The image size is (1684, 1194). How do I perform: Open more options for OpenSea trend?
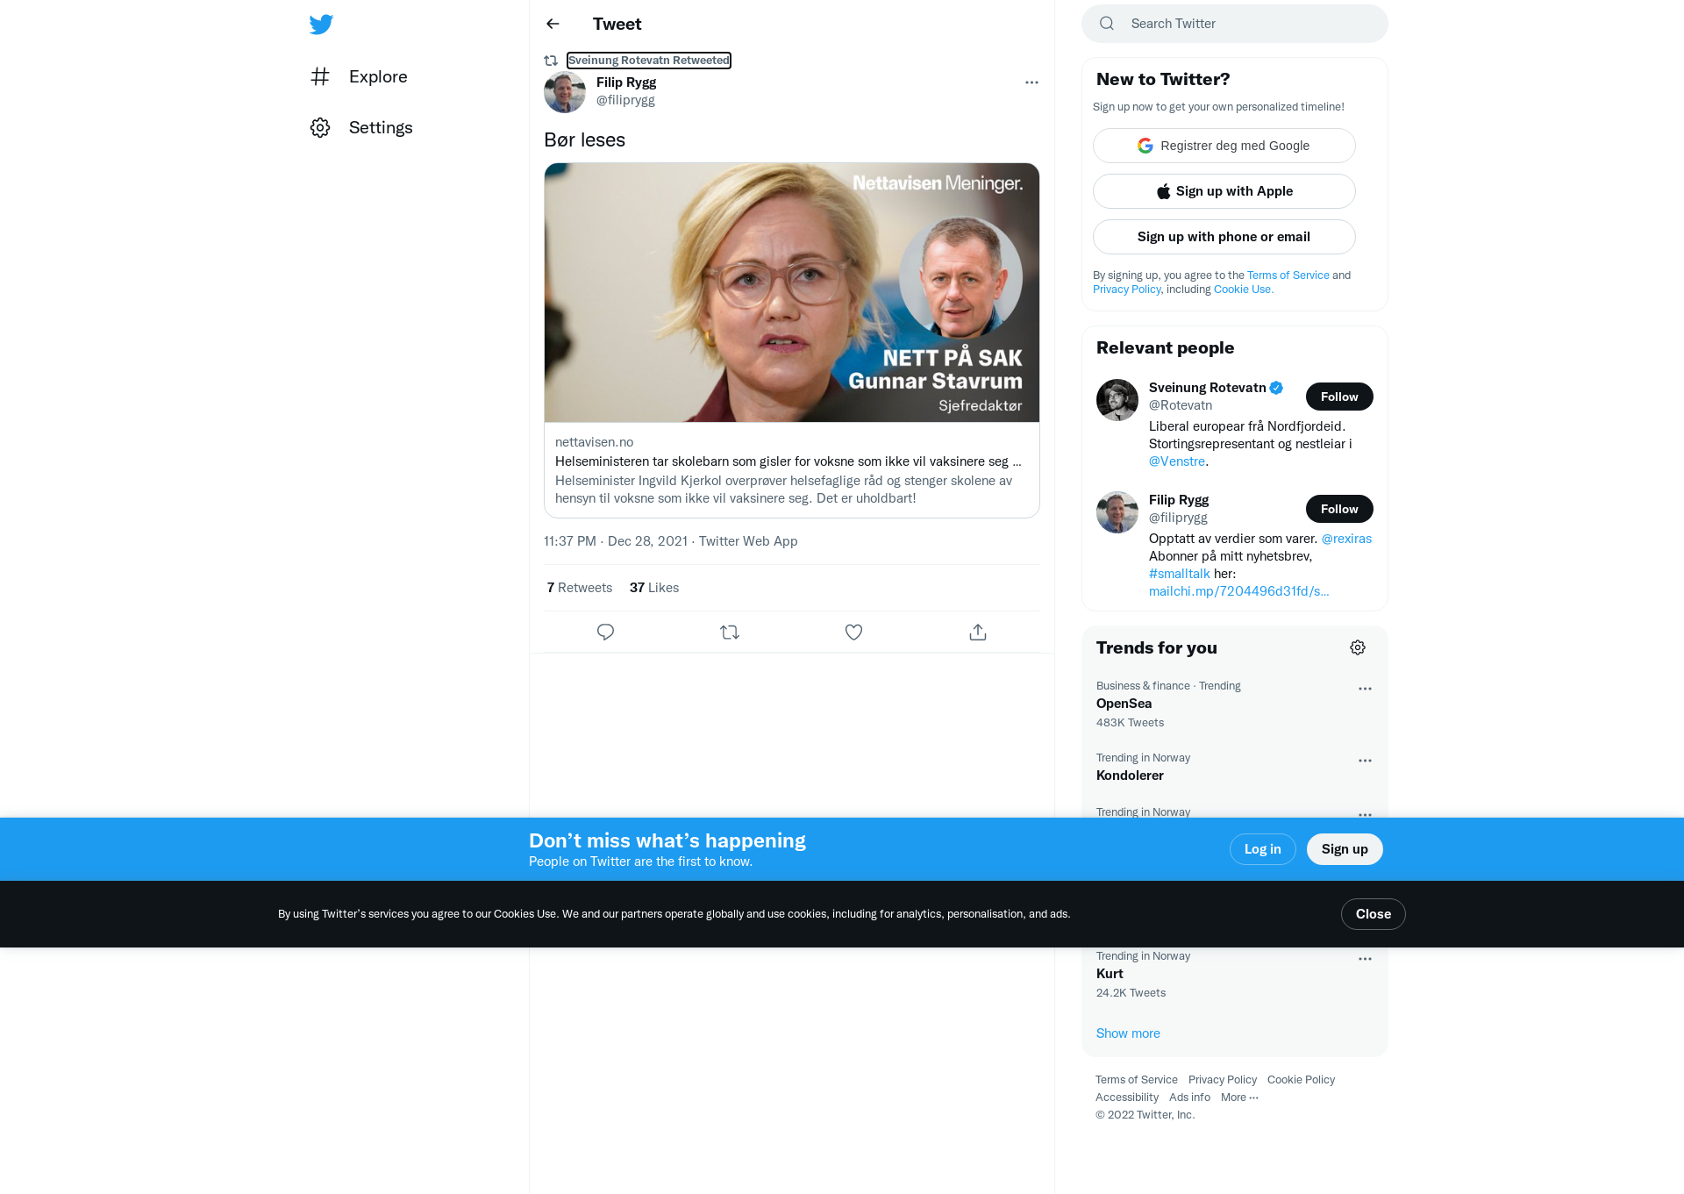pos(1365,689)
